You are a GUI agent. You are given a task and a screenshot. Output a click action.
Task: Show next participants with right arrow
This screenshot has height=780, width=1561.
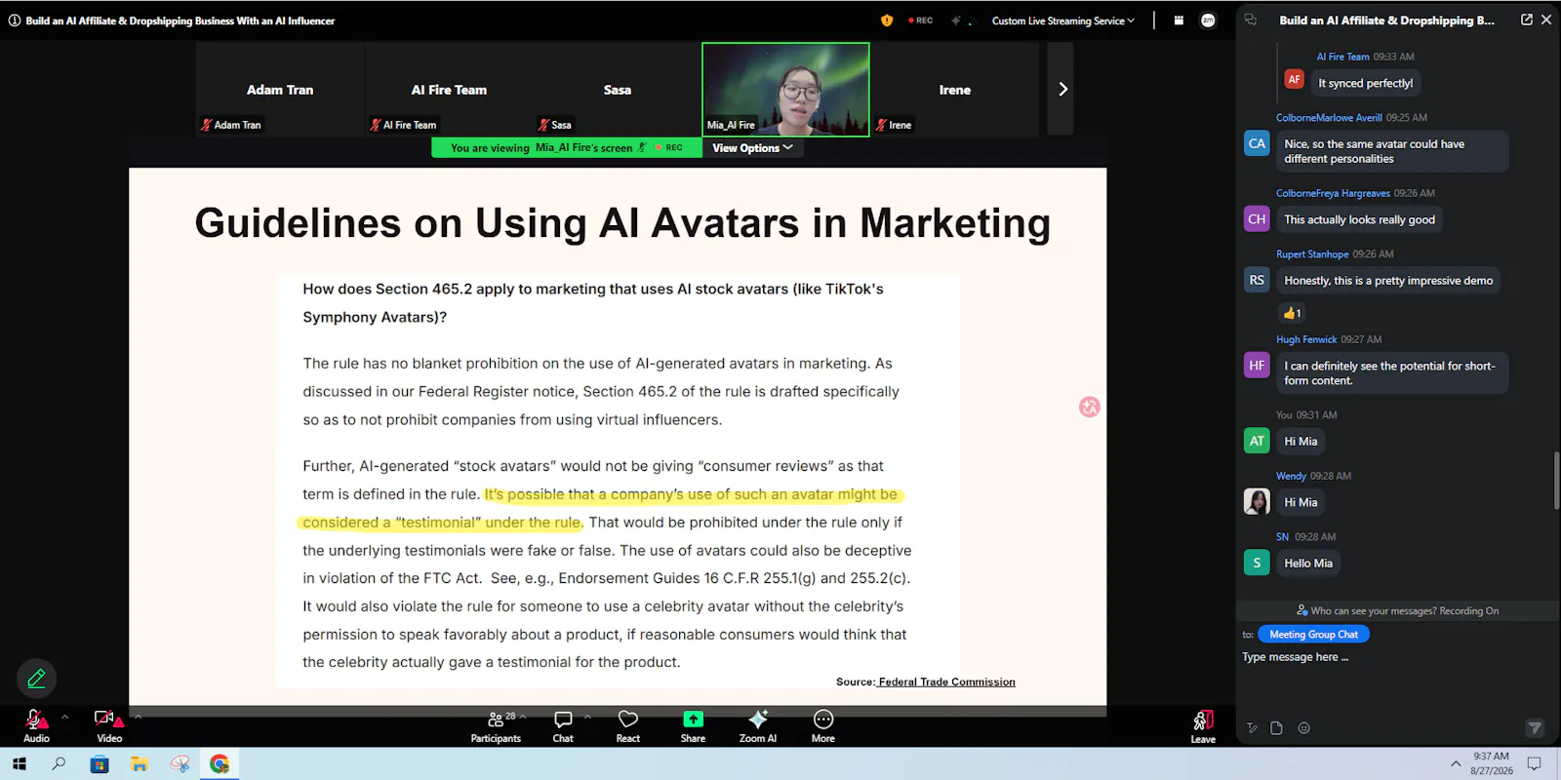pyautogui.click(x=1061, y=89)
